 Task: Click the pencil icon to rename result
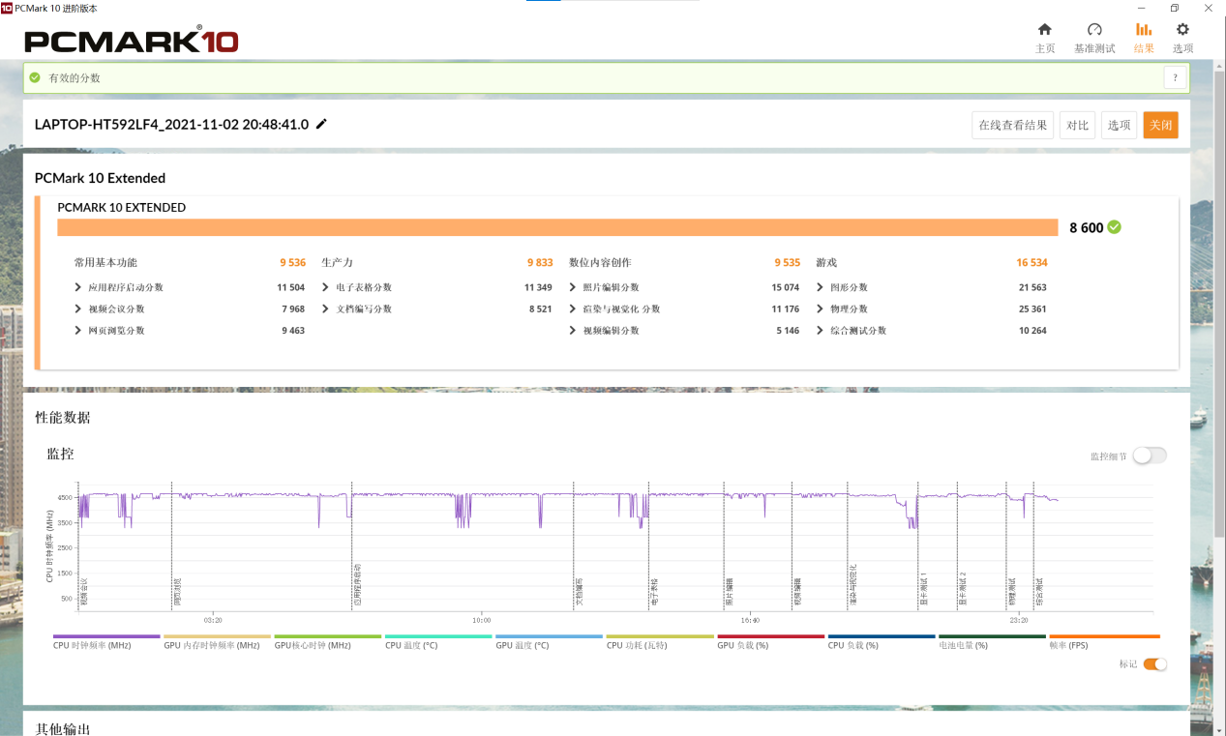click(x=321, y=124)
